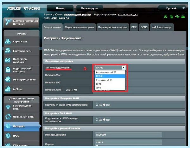This screenshot has width=190, height=148.
Task: Open the UPnP FAQ link
Action: [x=71, y=90]
